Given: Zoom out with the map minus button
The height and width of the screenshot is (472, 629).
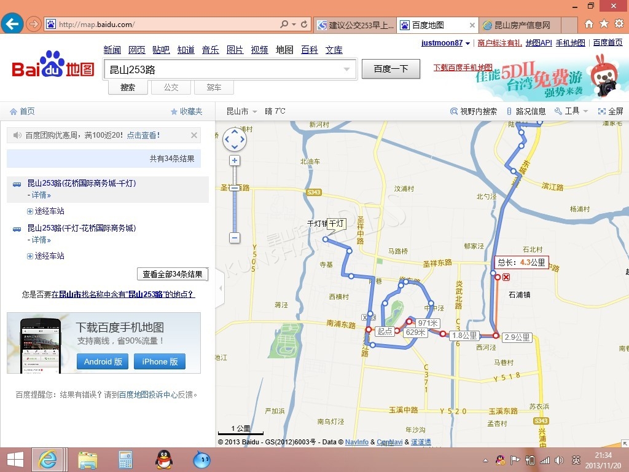Looking at the screenshot, I should [x=235, y=238].
